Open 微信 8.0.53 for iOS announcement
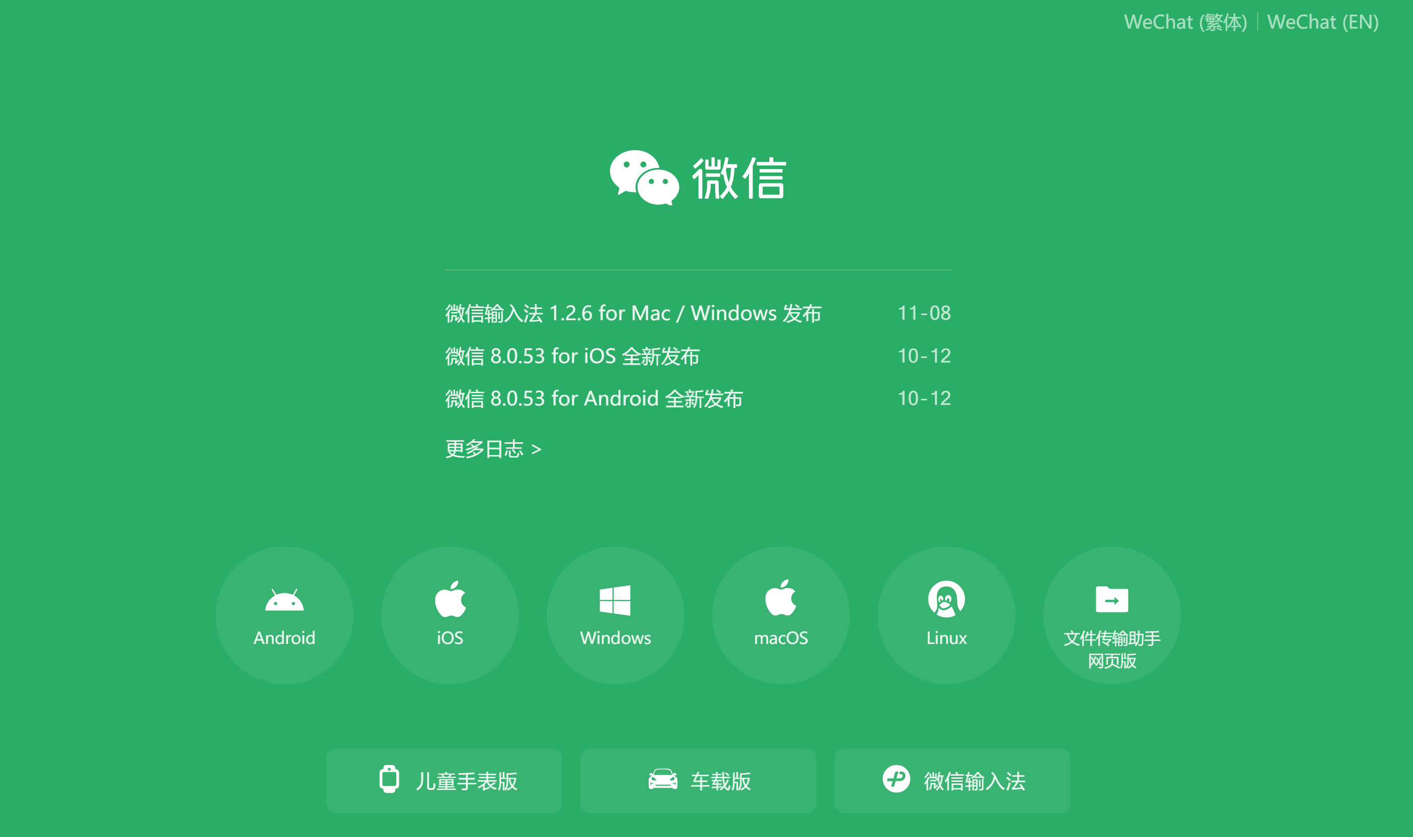The width and height of the screenshot is (1413, 837). point(572,356)
